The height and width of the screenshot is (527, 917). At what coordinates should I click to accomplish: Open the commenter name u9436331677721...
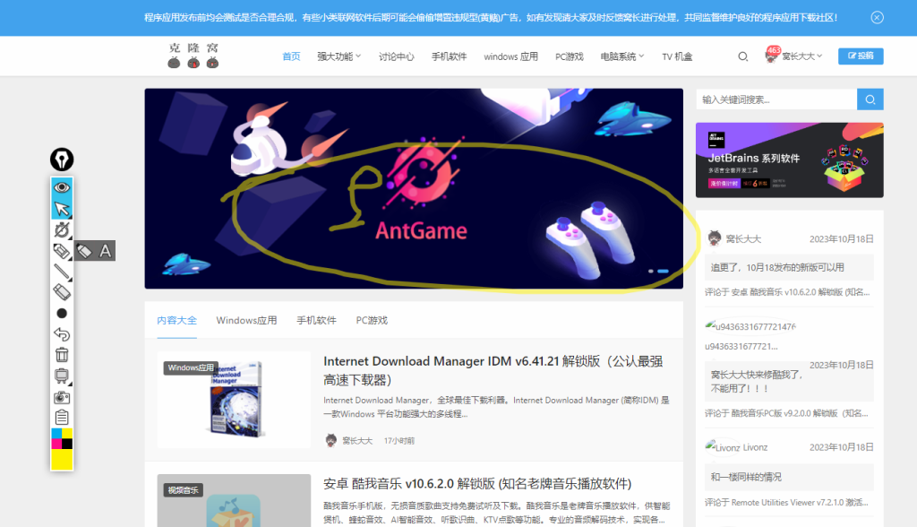(741, 346)
